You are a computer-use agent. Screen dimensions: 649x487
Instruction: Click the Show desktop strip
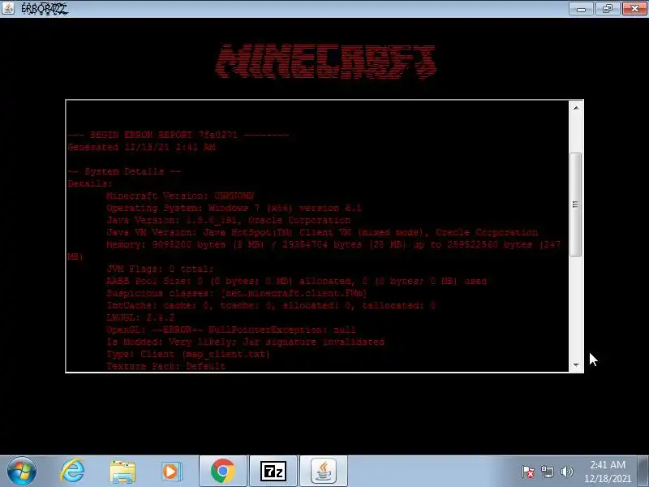tap(643, 471)
